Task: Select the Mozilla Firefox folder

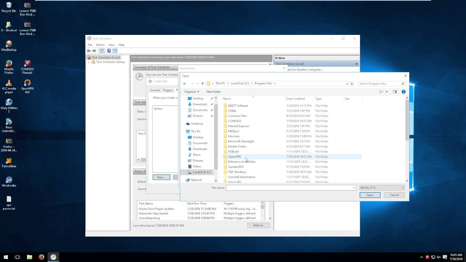Action: (x=237, y=146)
